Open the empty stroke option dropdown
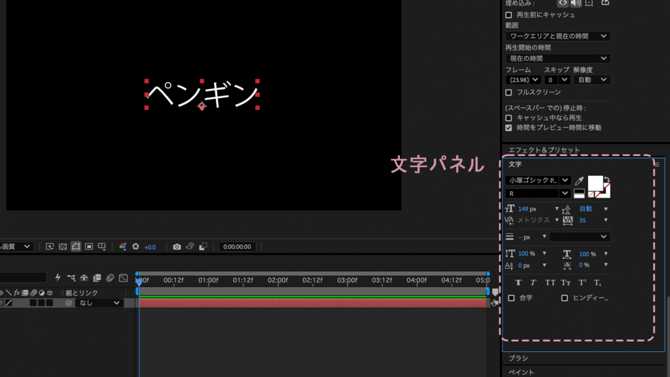 tap(580, 237)
